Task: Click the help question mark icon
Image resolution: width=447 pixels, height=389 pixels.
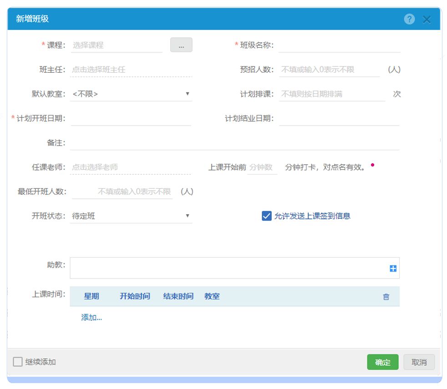Action: pos(409,19)
